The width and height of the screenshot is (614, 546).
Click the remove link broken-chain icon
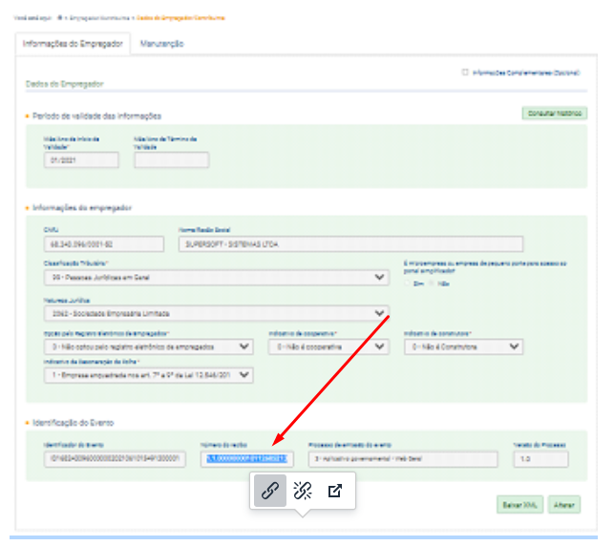point(303,491)
